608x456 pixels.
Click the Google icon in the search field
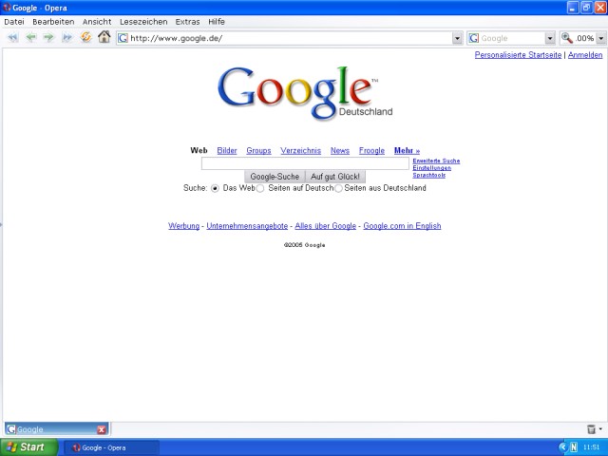tap(474, 38)
